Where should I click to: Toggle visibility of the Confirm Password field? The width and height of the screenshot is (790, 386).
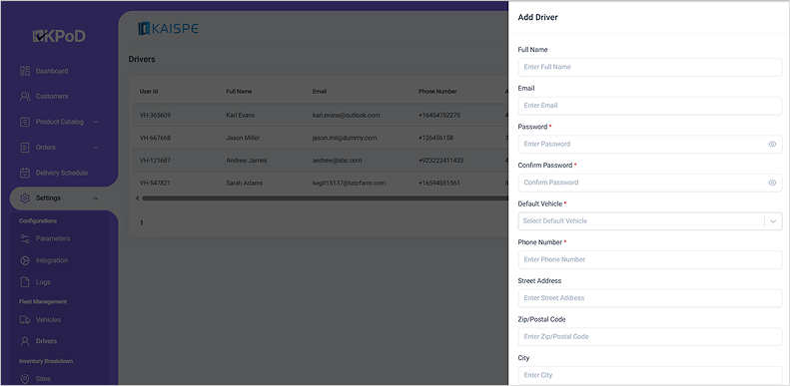coord(772,183)
